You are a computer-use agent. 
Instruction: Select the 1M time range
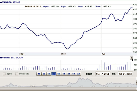pyautogui.click(x=49, y=74)
